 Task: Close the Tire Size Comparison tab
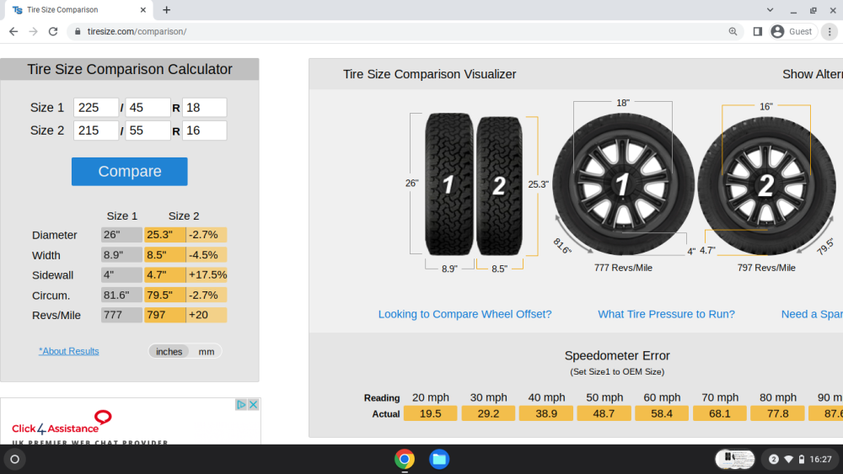tap(143, 9)
